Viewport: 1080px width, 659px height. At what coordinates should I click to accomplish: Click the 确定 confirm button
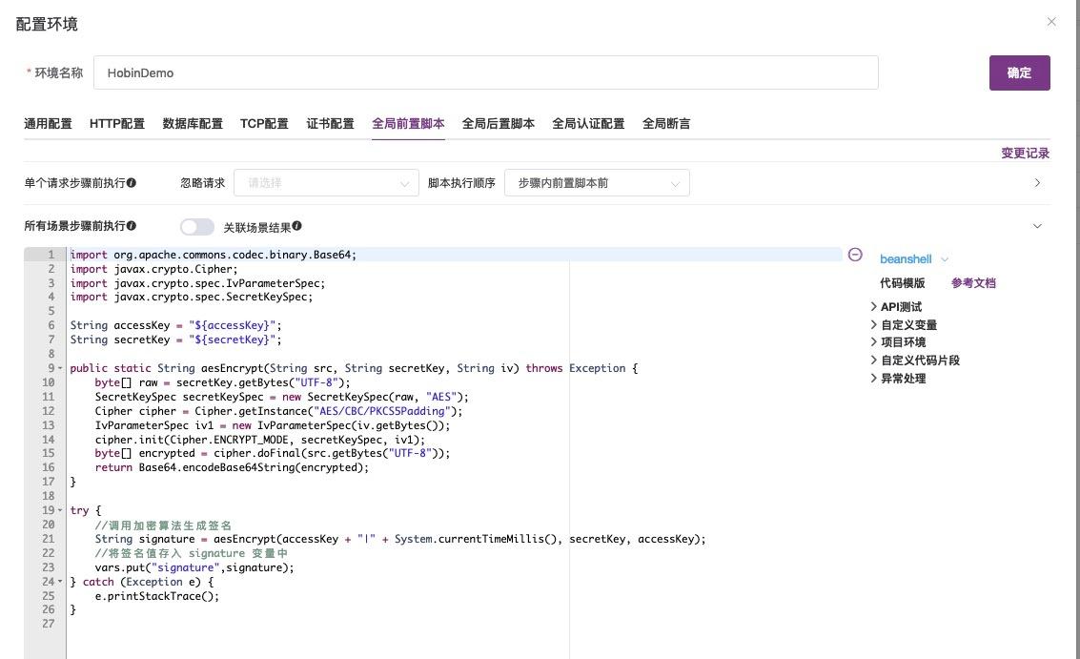(x=1019, y=72)
